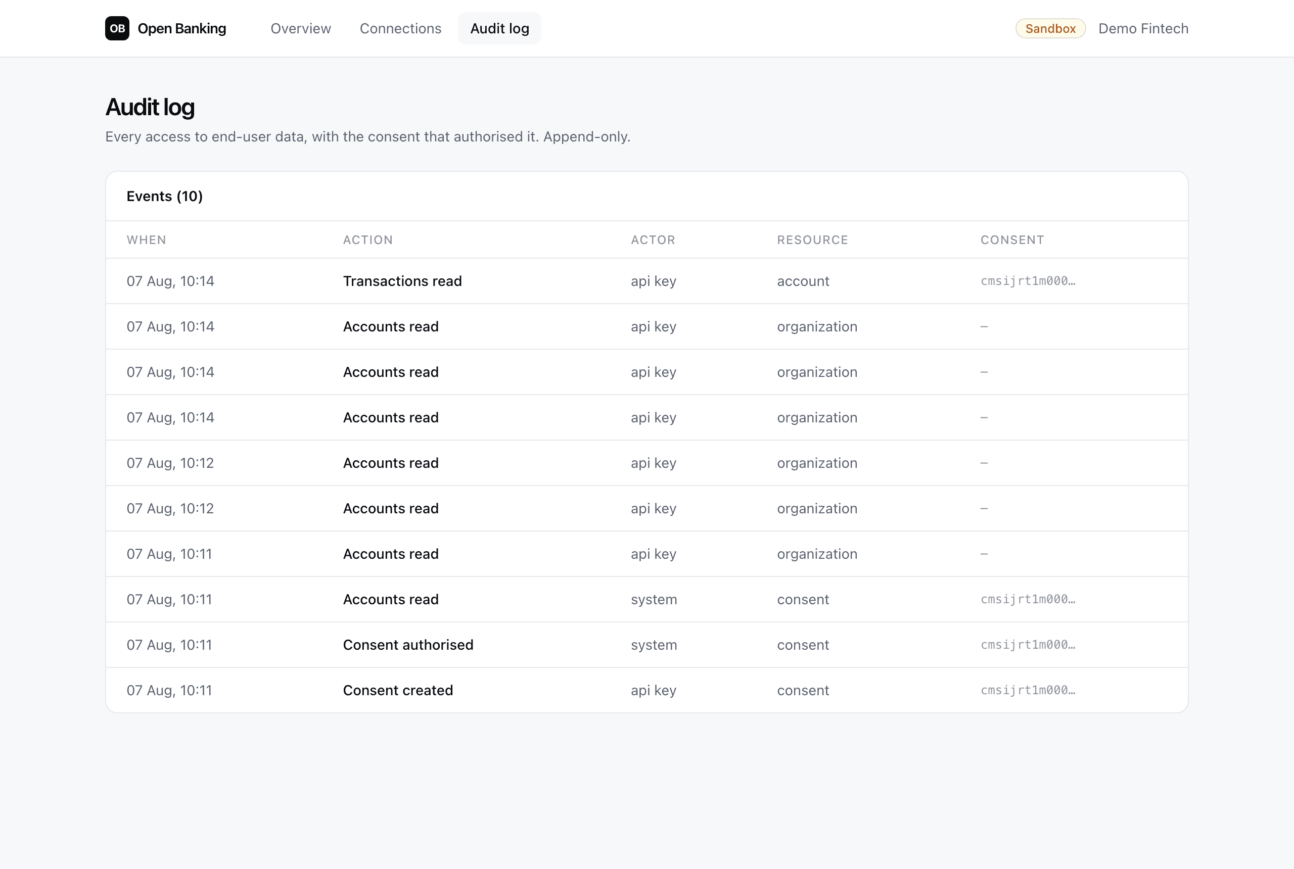Click the WHEN column header
Viewport: 1294px width, 869px height.
147,240
